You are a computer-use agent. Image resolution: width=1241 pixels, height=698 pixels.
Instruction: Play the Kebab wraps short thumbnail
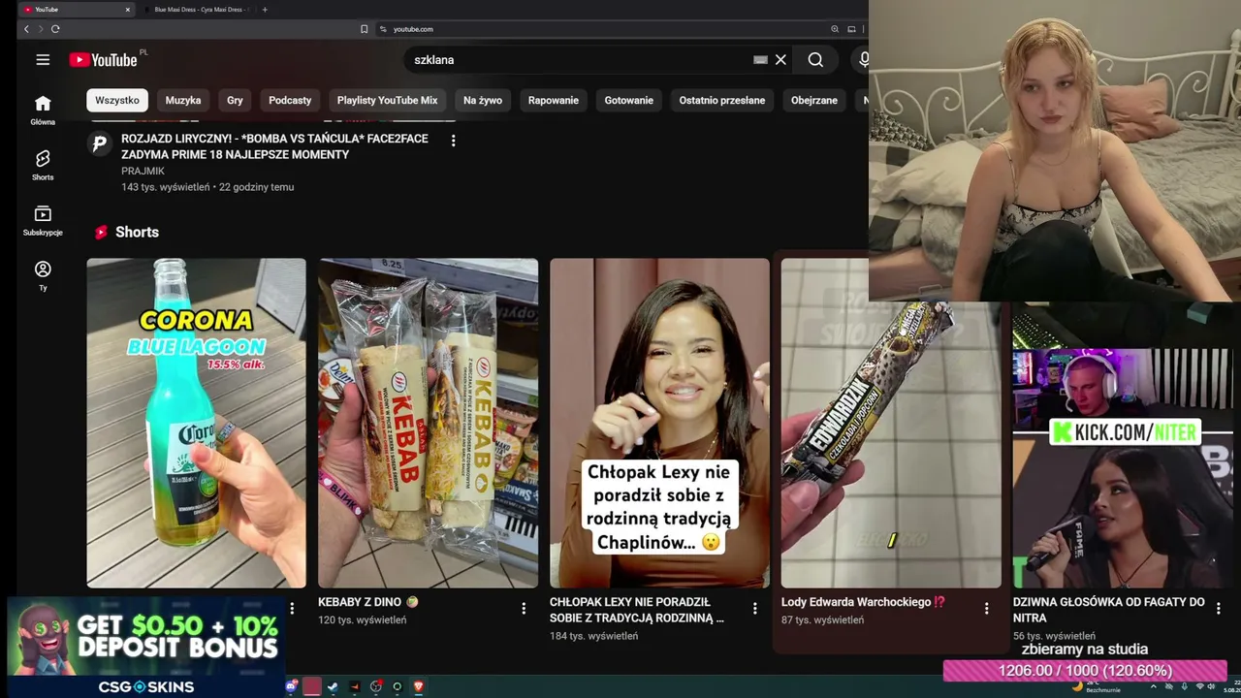[x=428, y=423]
